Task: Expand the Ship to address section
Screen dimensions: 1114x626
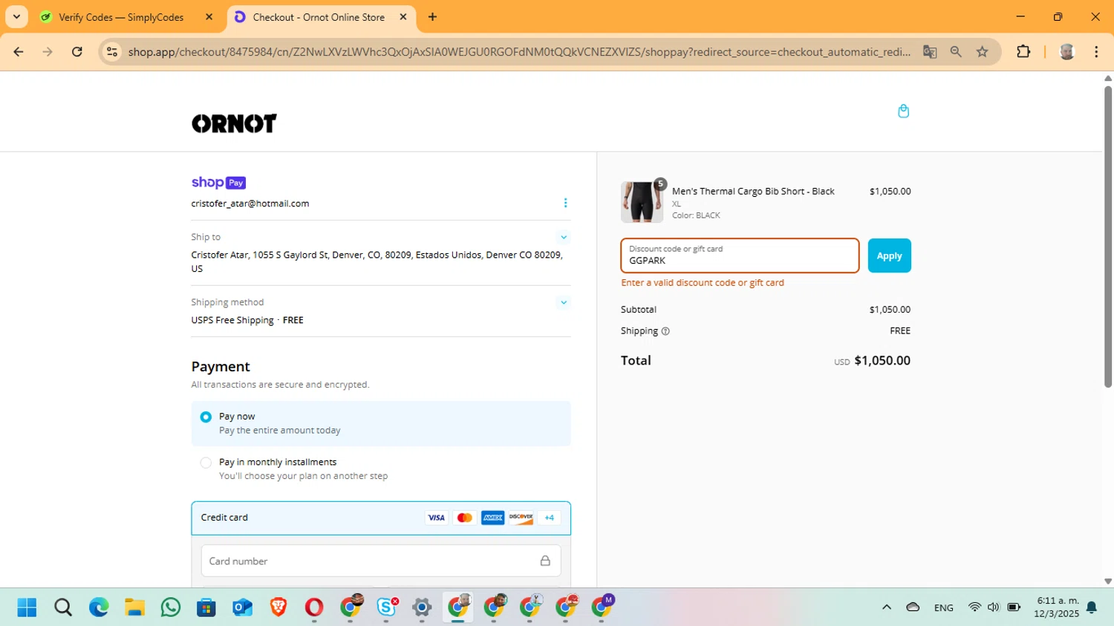Action: tap(564, 238)
